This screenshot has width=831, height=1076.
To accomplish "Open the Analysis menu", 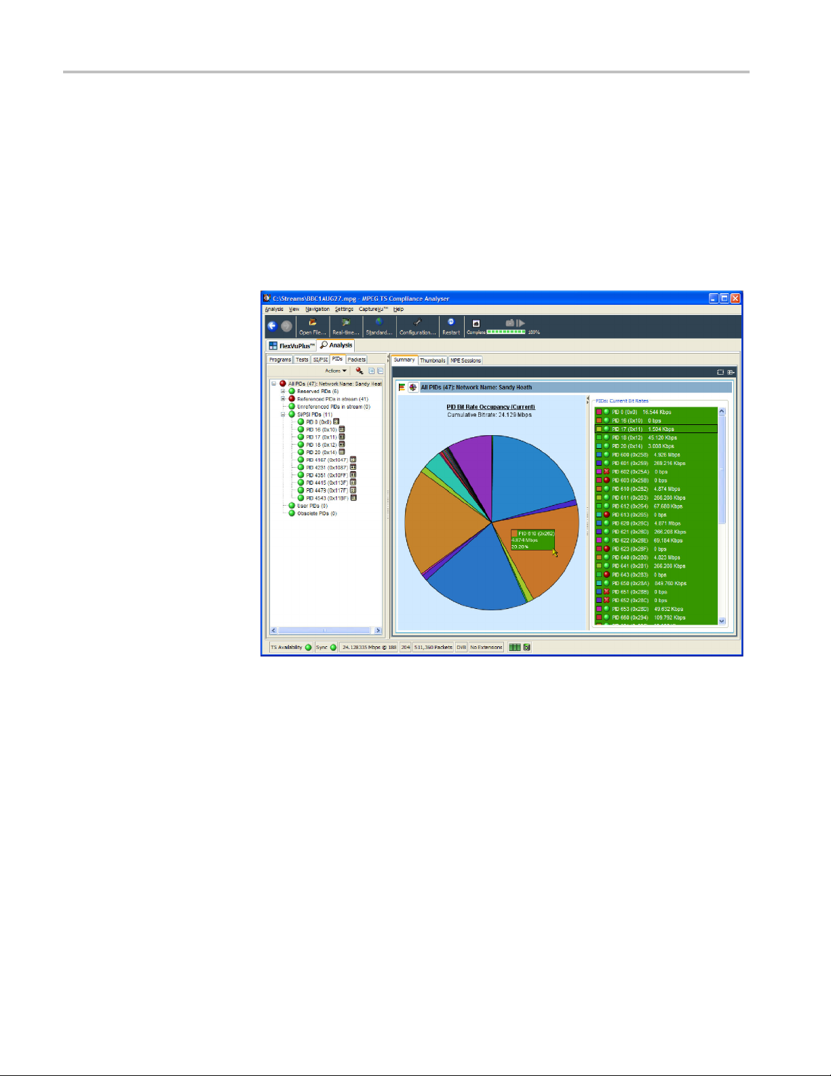I will tap(274, 309).
